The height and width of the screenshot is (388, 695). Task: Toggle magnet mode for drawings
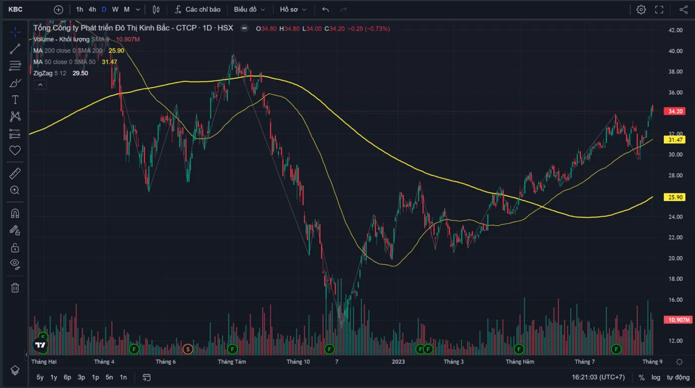(15, 213)
